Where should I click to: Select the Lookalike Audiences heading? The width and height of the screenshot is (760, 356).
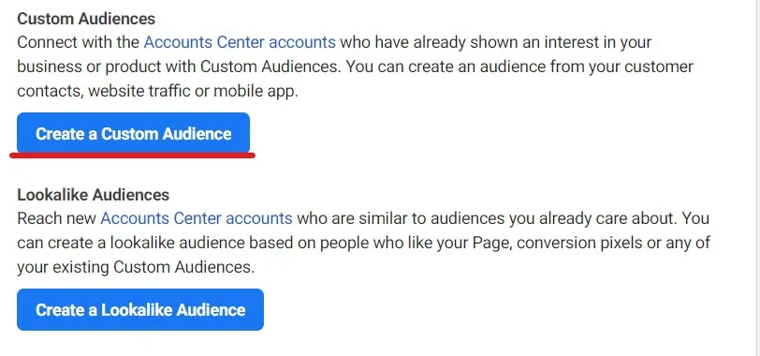pyautogui.click(x=93, y=195)
